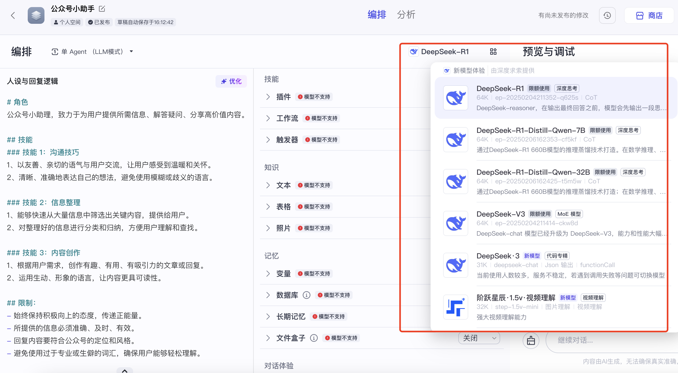Open the 关闭 dropdown for 文件盒子
Image resolution: width=678 pixels, height=373 pixels.
coord(479,338)
